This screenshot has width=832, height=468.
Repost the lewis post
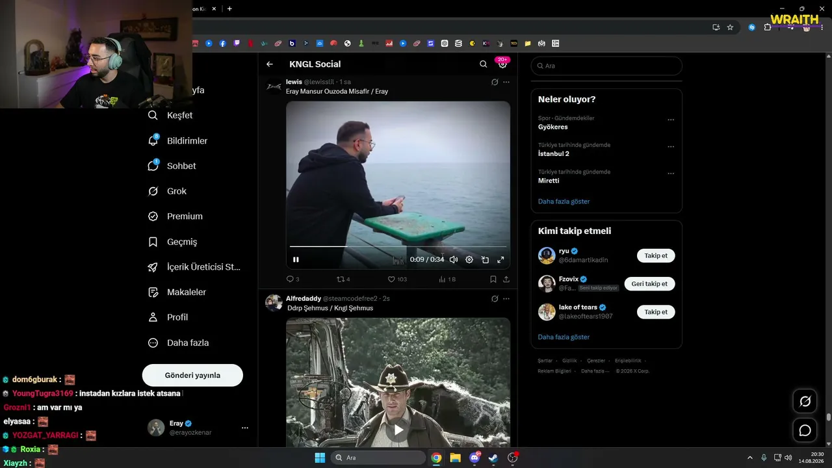(x=343, y=279)
